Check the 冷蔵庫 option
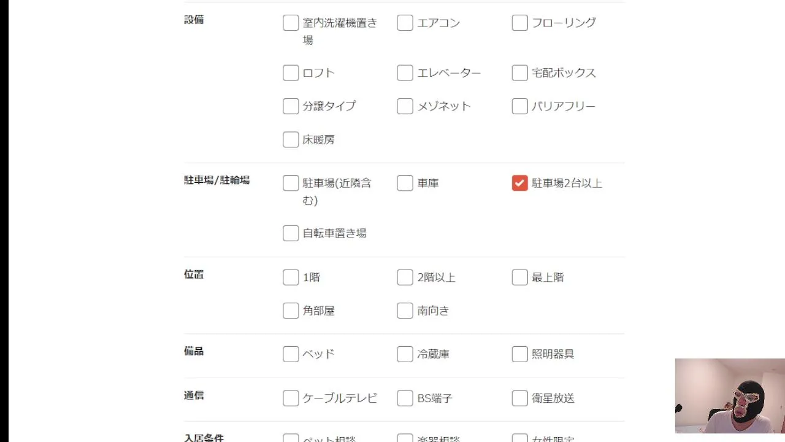 tap(405, 354)
